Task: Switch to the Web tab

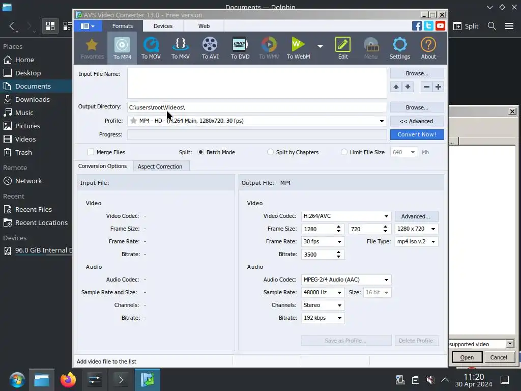Action: 204,26
